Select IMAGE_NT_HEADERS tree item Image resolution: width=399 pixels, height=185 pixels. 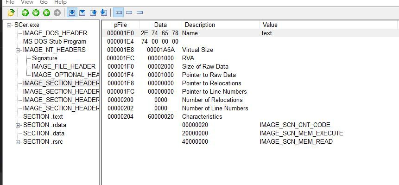pyautogui.click(x=55, y=50)
